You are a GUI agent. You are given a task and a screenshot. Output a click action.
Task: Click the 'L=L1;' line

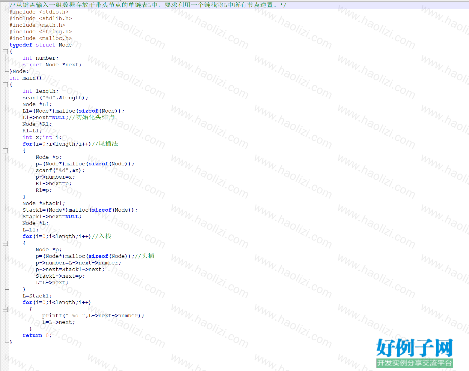pos(31,230)
